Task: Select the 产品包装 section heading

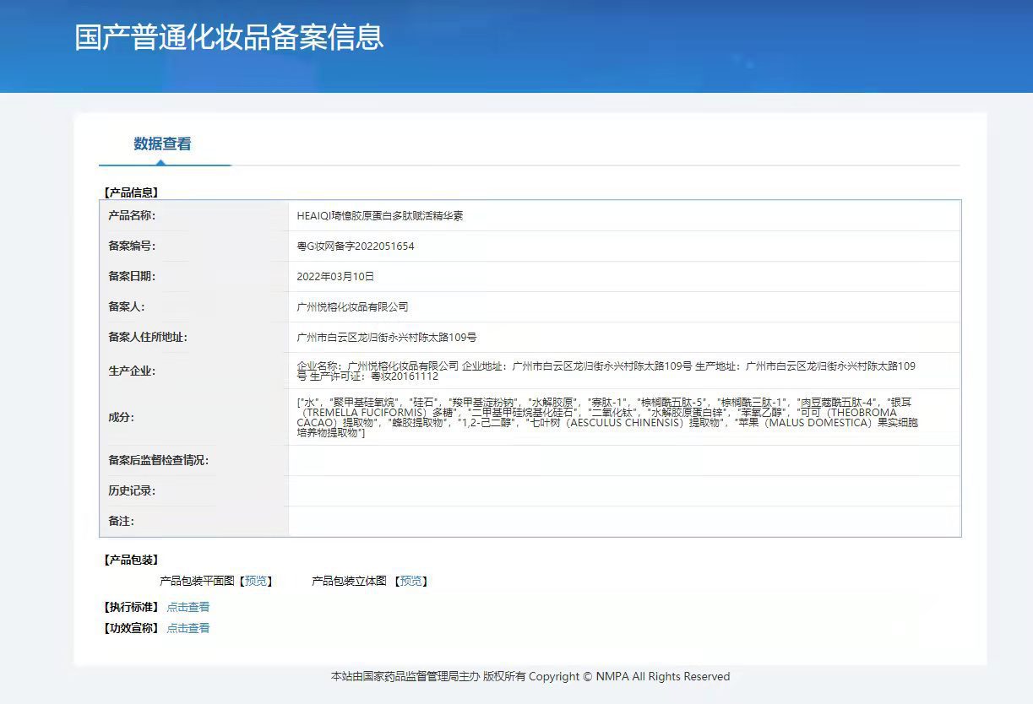Action: point(131,560)
